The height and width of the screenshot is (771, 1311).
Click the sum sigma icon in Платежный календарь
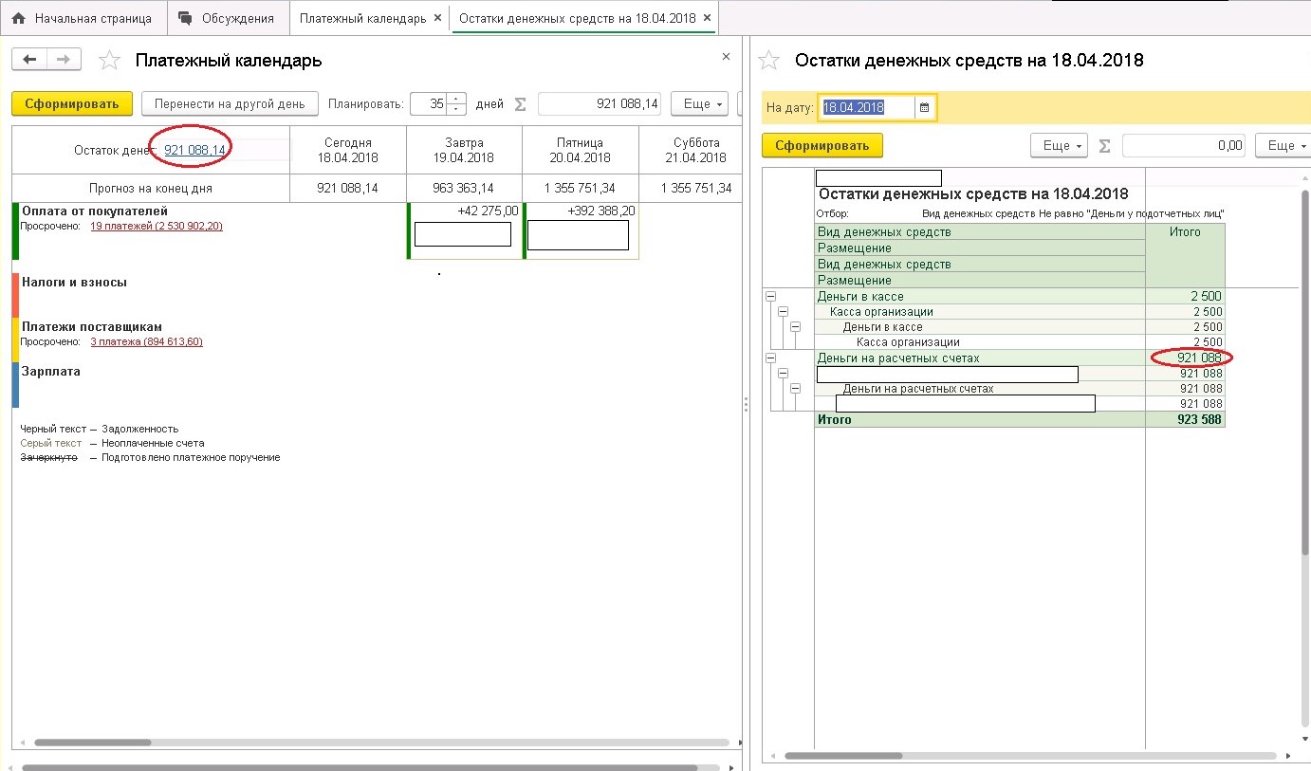coord(520,104)
